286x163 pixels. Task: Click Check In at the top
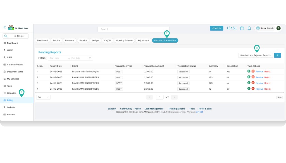217,28
